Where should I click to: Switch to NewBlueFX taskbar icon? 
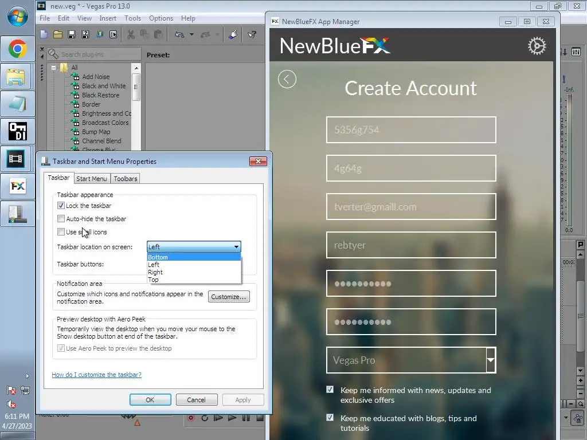click(18, 186)
